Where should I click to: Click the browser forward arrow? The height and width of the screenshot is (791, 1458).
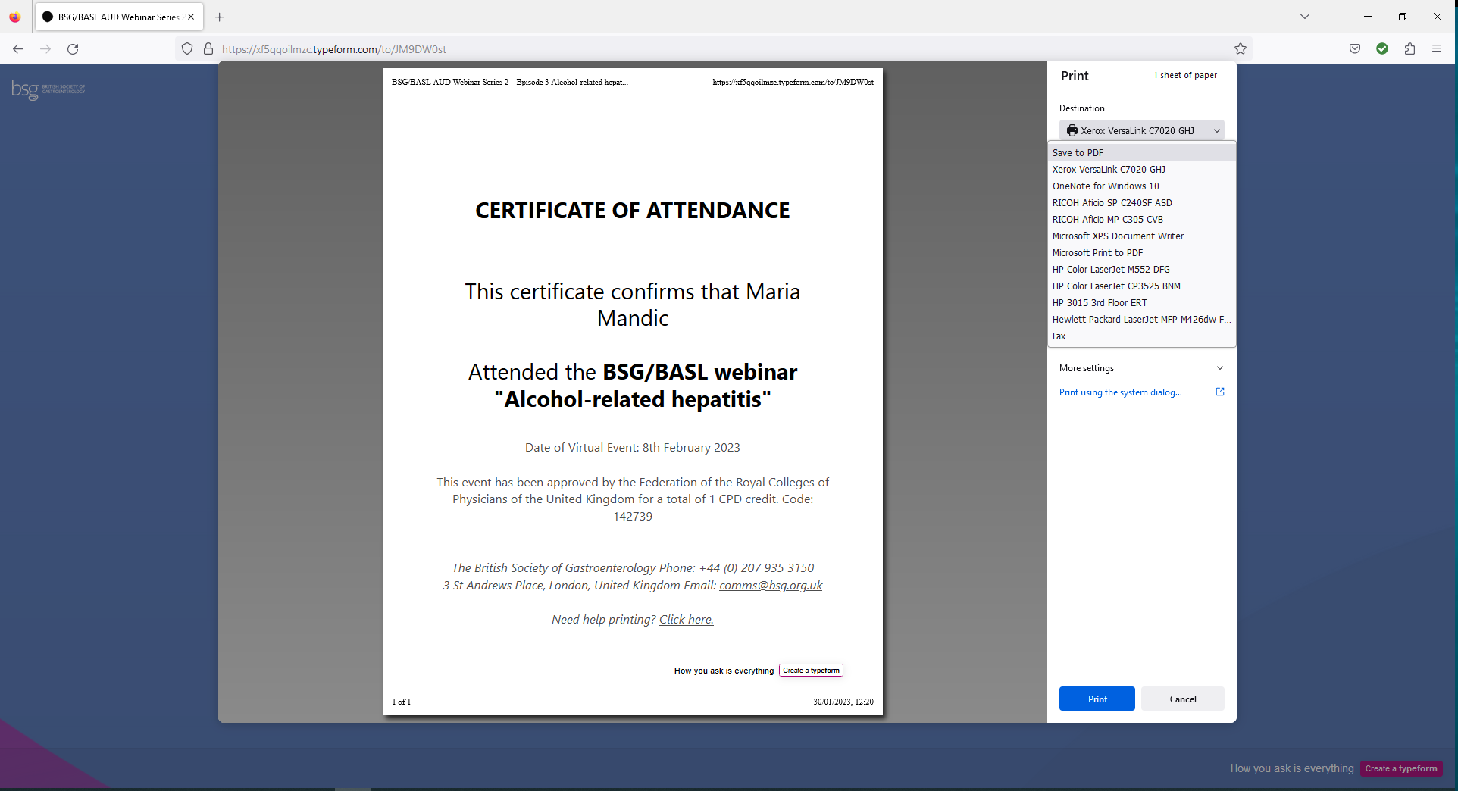tap(45, 49)
